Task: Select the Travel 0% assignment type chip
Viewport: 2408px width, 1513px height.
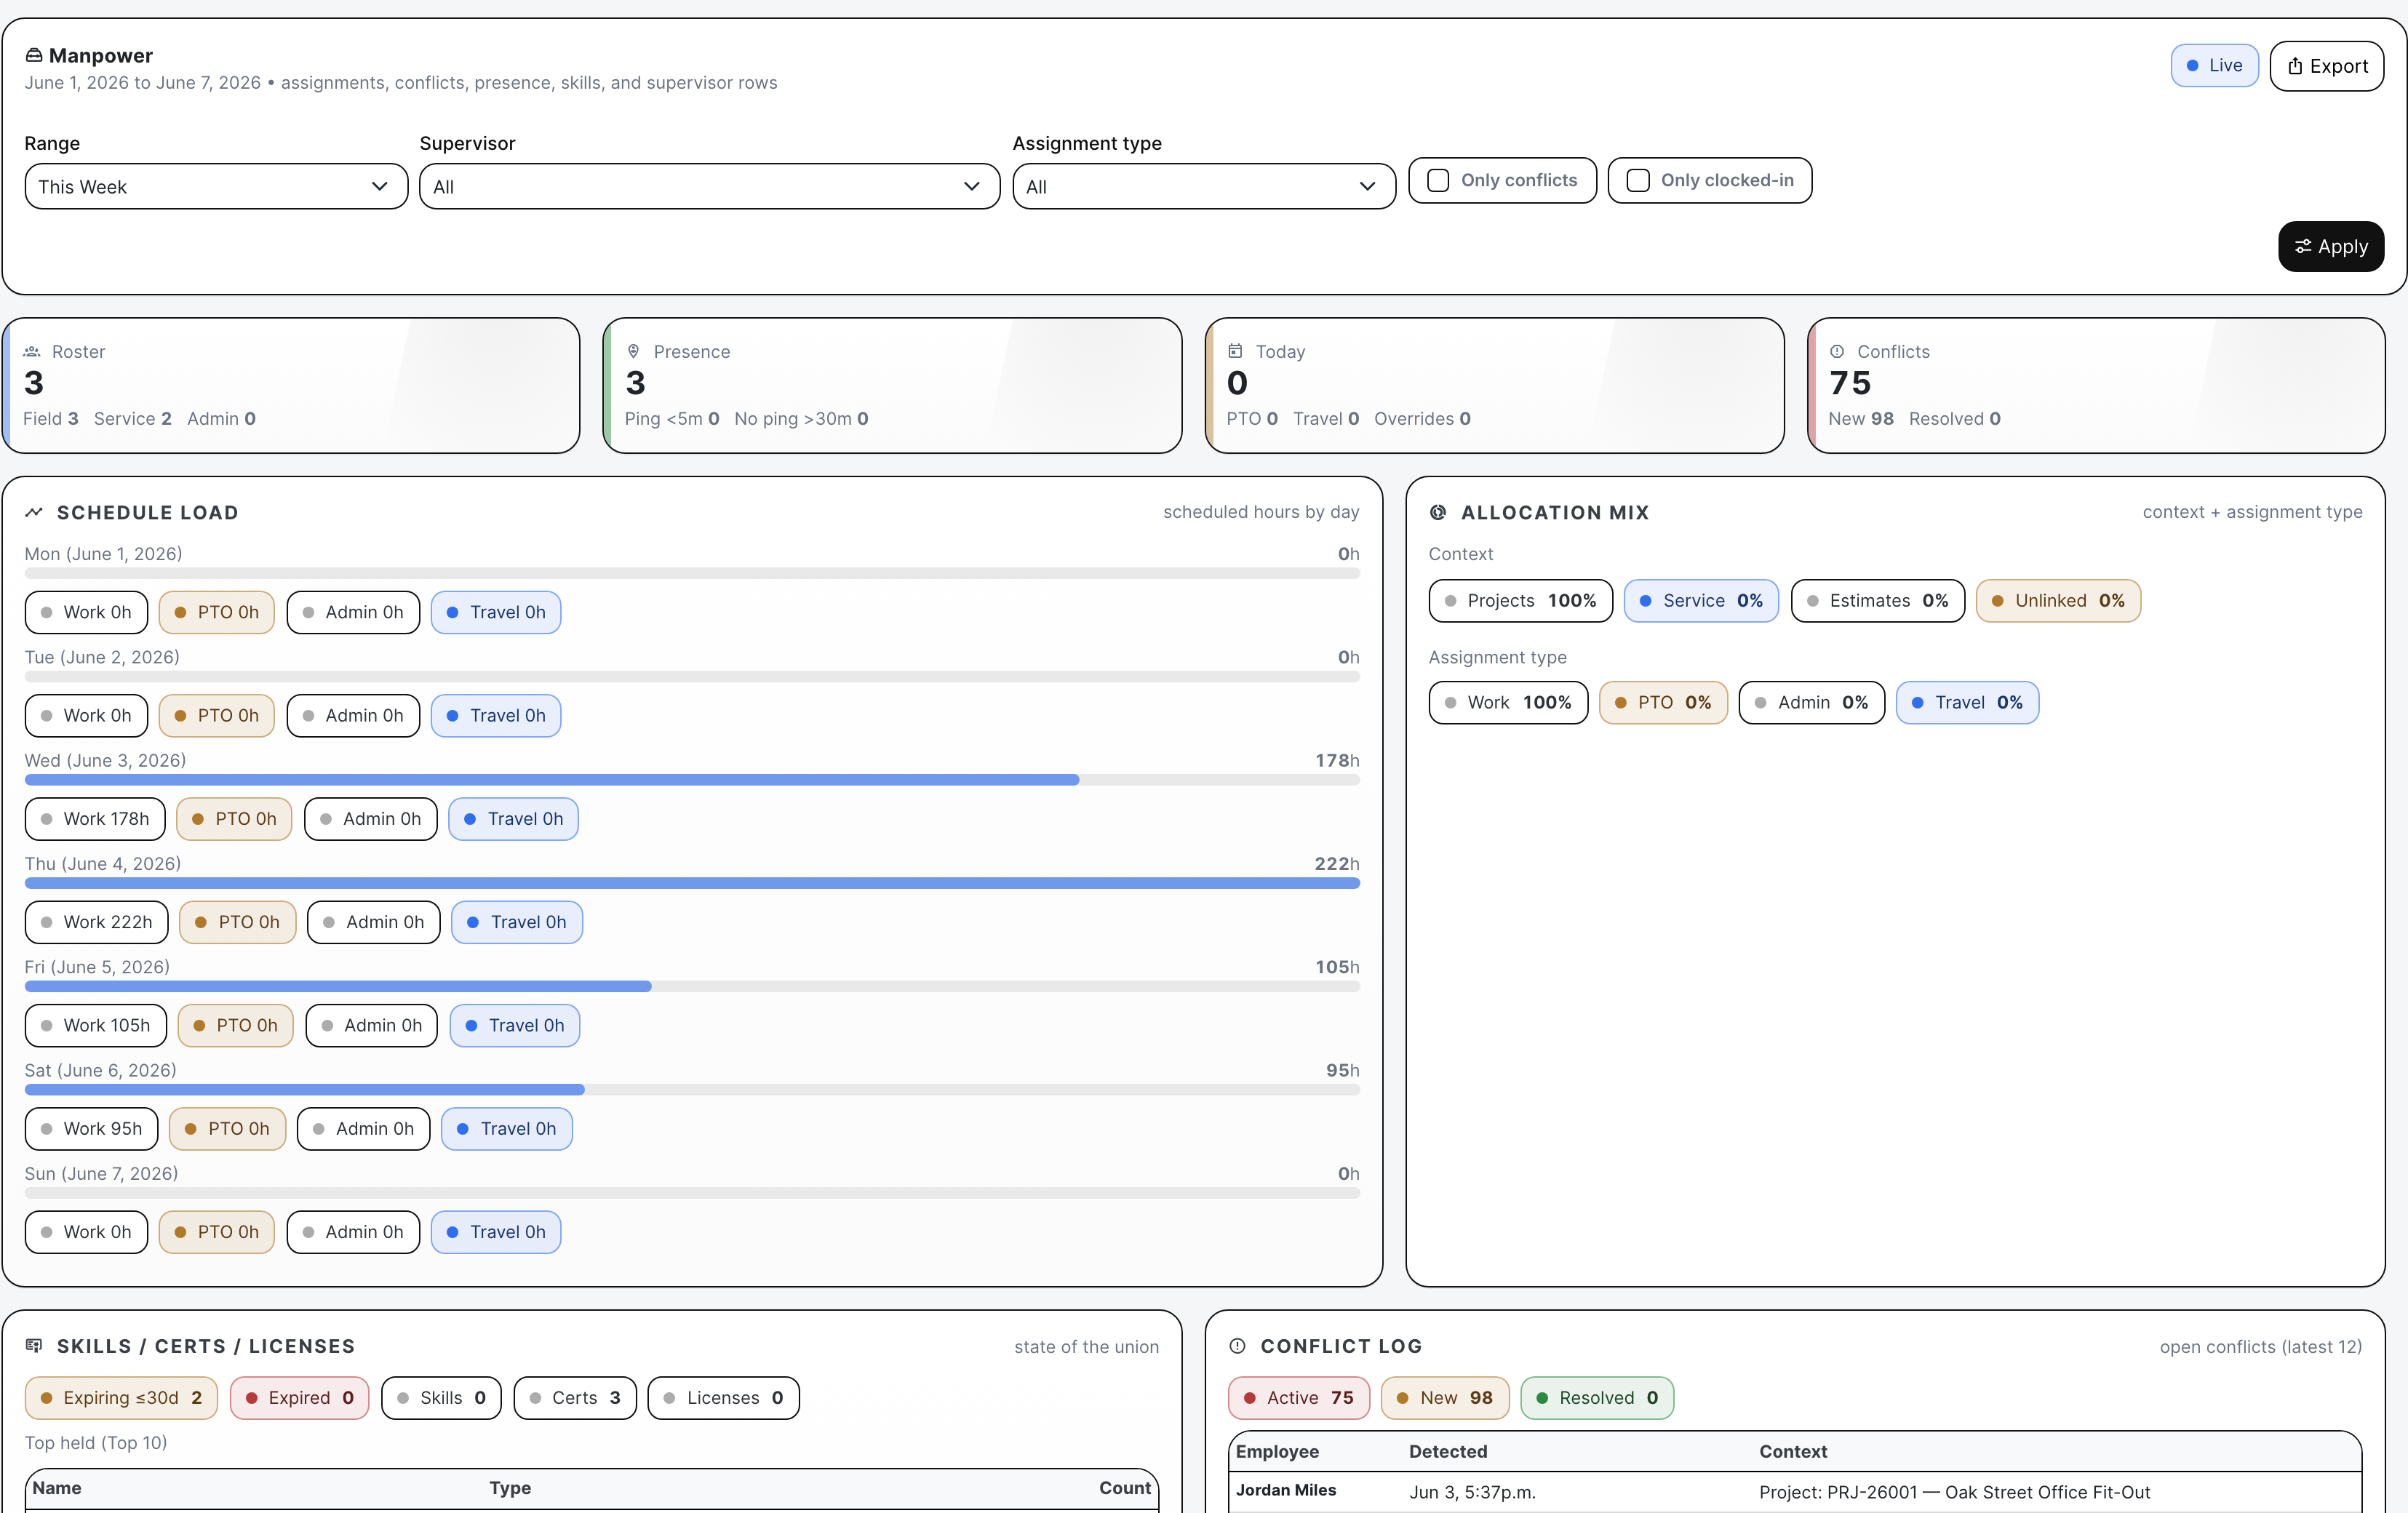Action: click(x=1967, y=703)
